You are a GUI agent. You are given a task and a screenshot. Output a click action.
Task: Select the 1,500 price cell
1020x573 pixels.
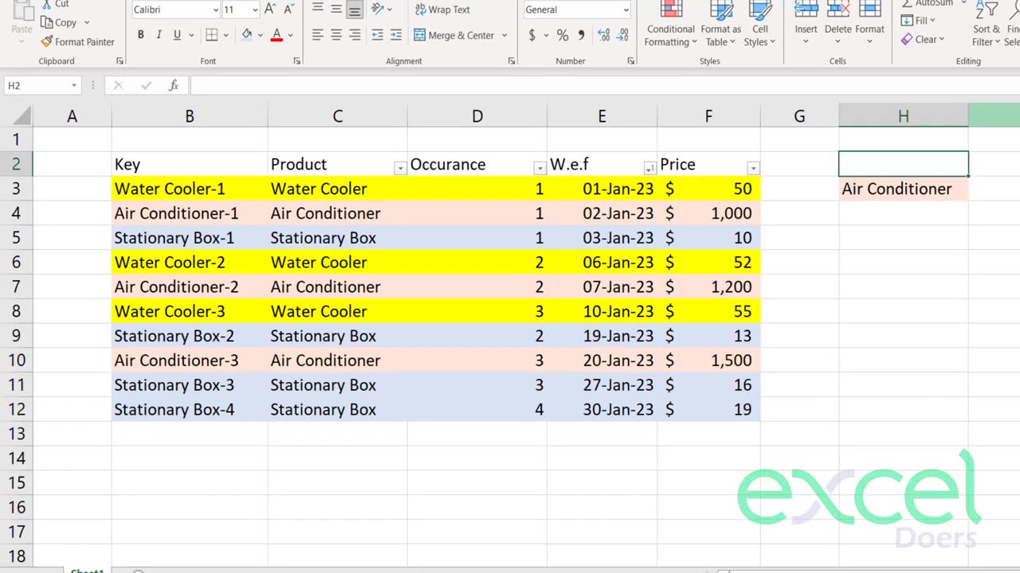[708, 361]
